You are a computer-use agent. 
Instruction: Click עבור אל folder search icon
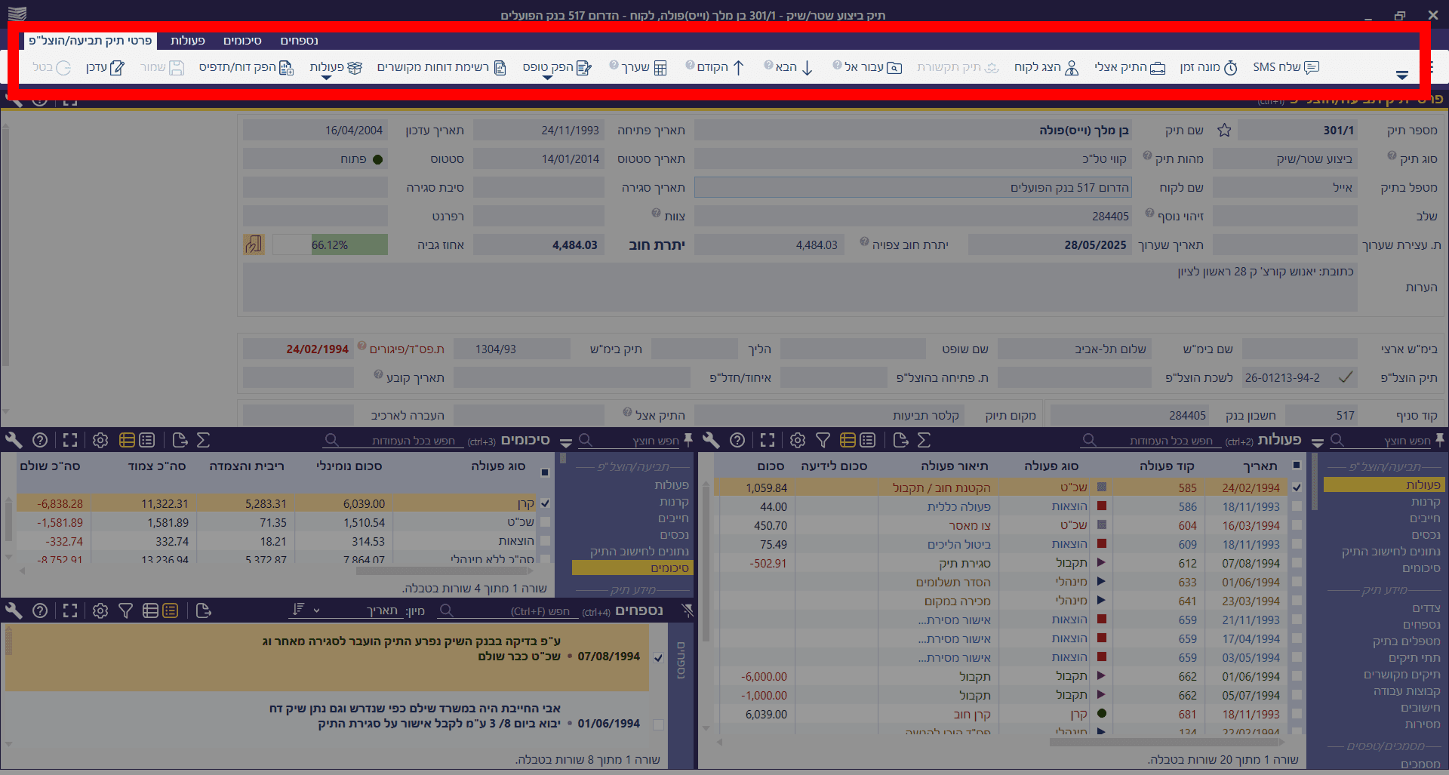[894, 68]
